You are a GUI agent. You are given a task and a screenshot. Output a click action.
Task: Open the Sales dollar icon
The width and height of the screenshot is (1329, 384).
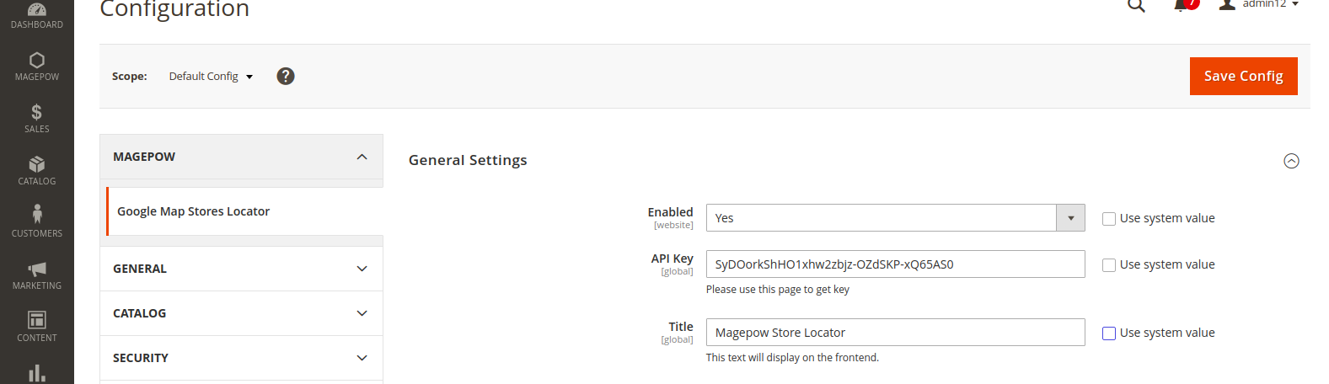tap(36, 113)
